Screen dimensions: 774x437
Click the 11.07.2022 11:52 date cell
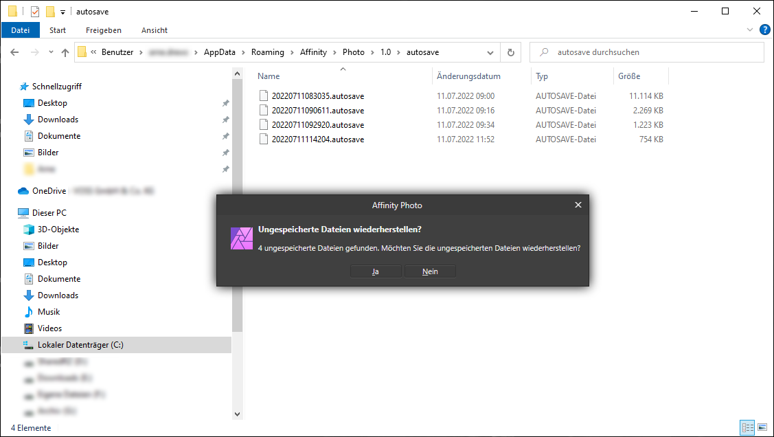(x=466, y=139)
